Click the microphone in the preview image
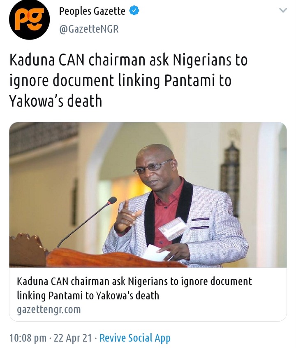This screenshot has width=296, height=348. click(87, 222)
